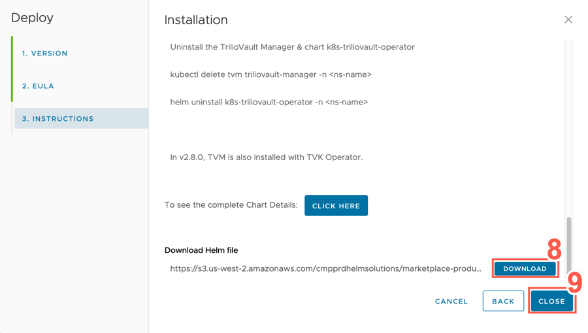
Task: Download the Helm file
Action: click(x=525, y=268)
